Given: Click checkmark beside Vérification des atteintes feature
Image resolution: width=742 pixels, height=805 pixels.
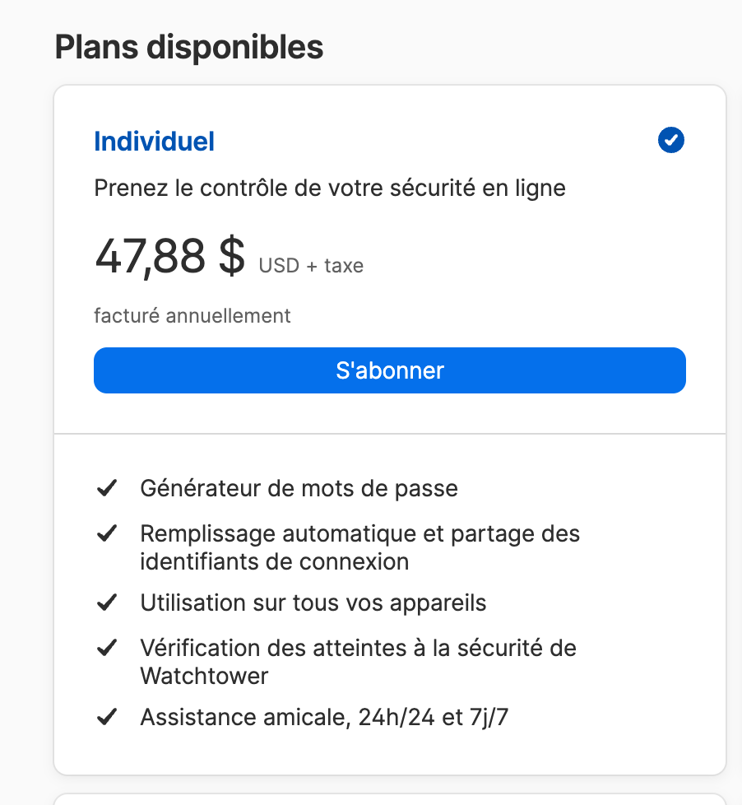Looking at the screenshot, I should 106,648.
